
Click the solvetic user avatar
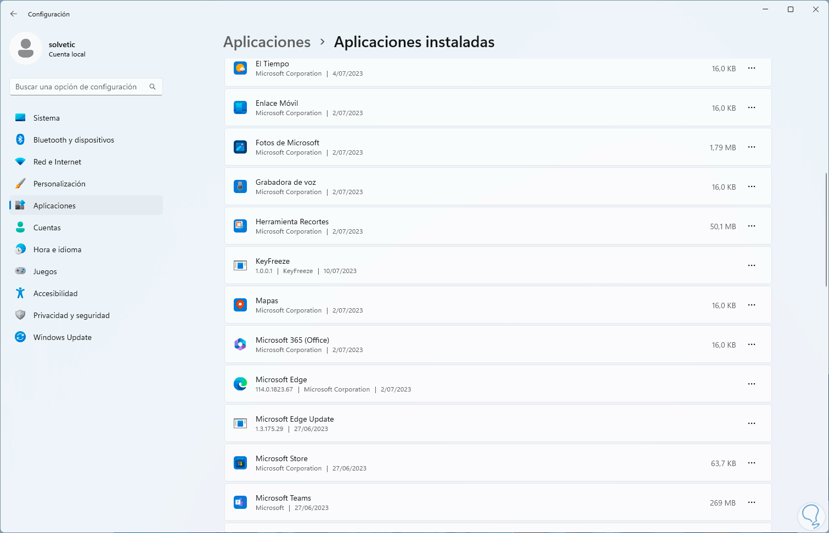pyautogui.click(x=26, y=48)
